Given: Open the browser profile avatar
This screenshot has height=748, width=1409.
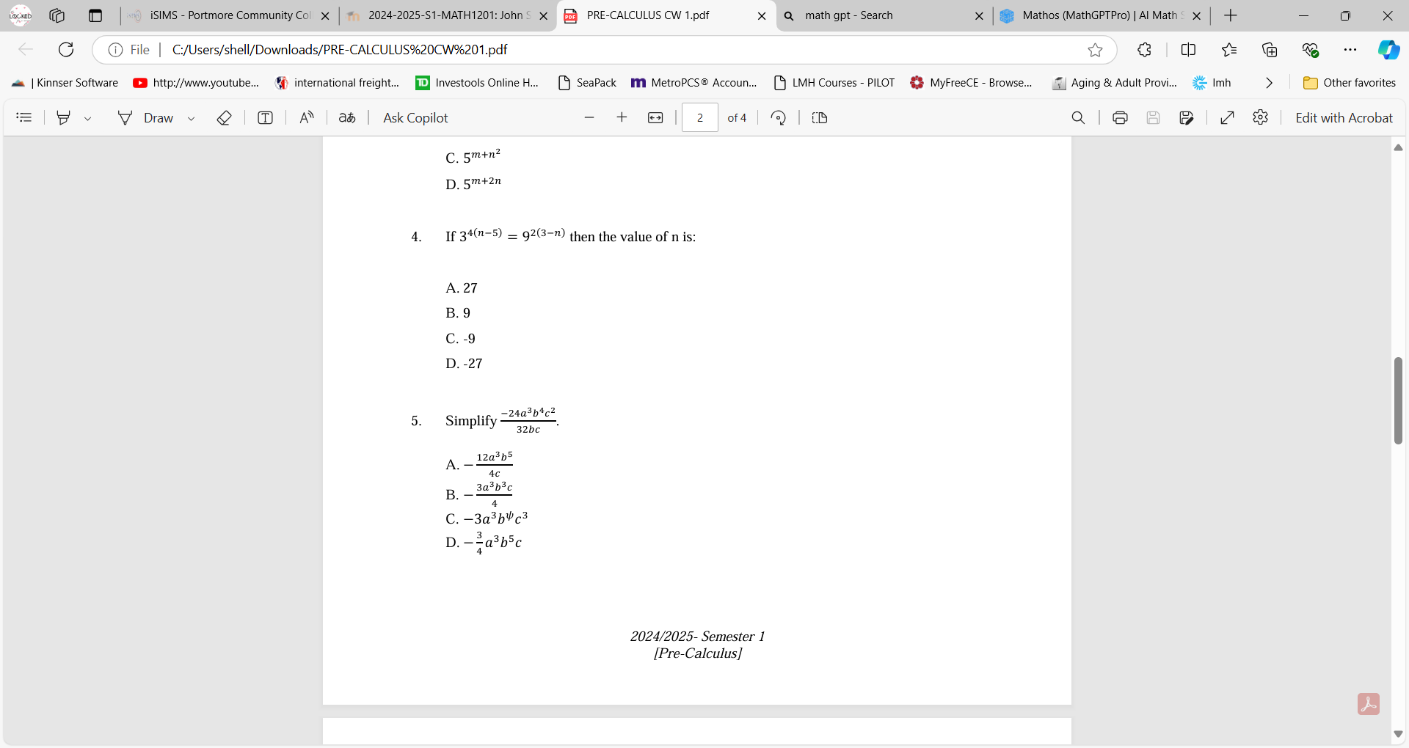Looking at the screenshot, I should click(x=21, y=15).
